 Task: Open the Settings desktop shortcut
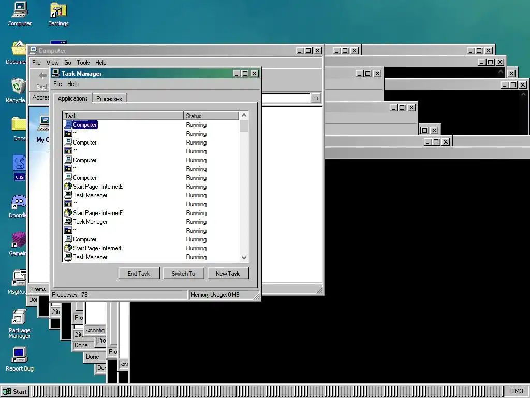[58, 13]
